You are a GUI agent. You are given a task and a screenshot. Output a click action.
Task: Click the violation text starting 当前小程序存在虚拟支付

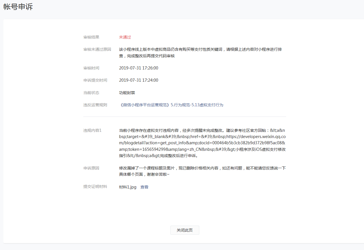pos(202,143)
